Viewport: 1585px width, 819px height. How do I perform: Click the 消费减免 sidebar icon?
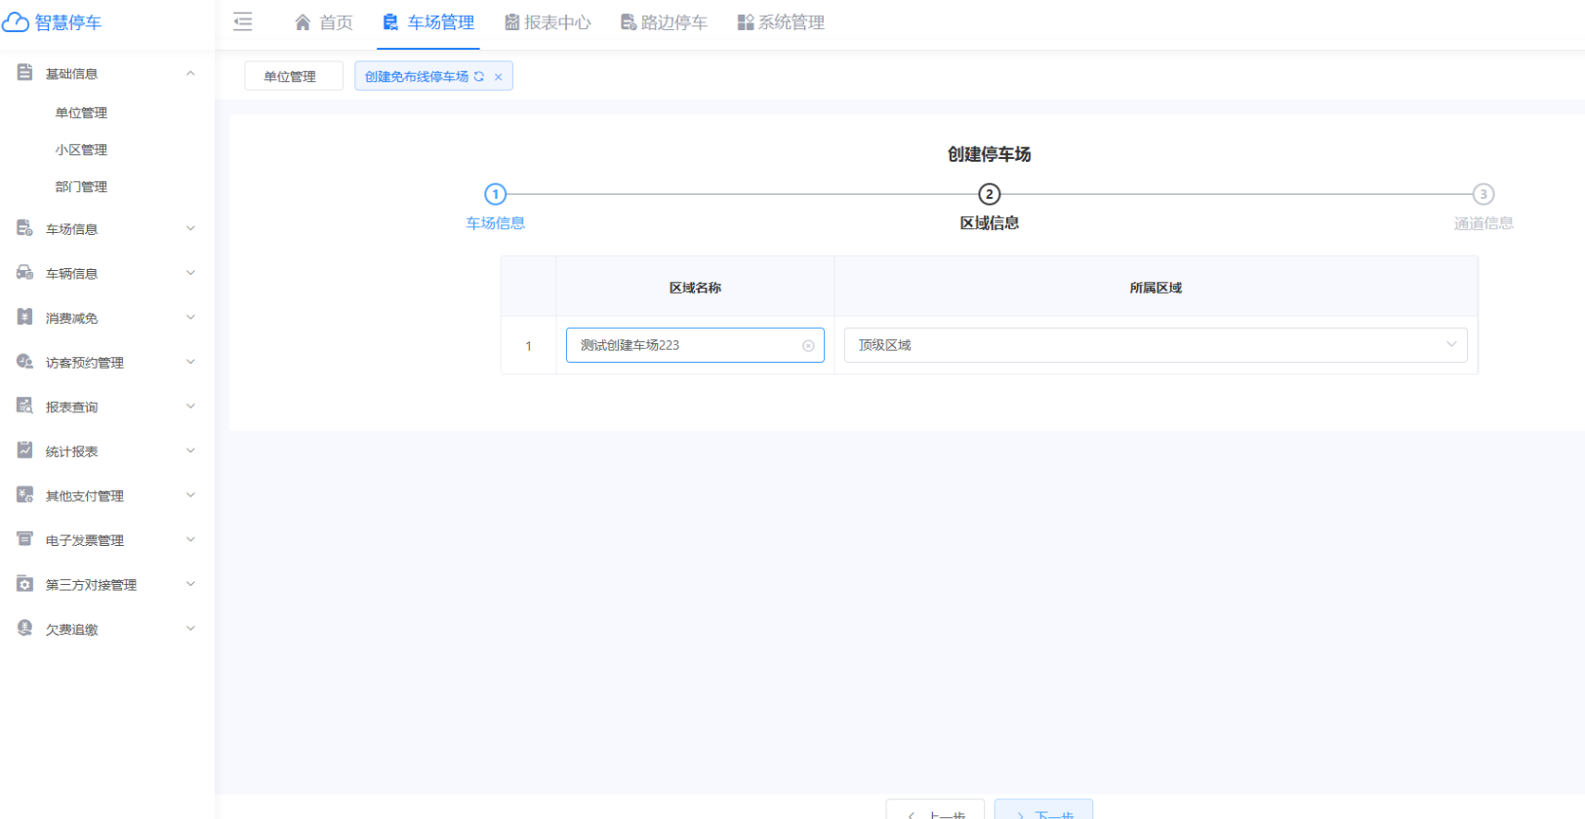(24, 317)
